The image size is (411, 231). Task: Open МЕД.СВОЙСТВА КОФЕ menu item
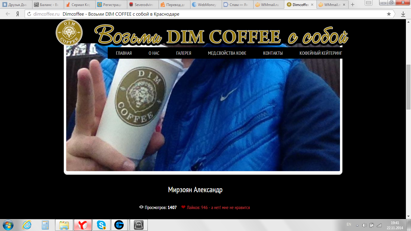click(x=227, y=53)
